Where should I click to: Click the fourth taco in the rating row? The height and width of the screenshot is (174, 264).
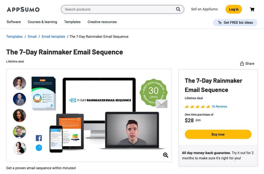(202, 106)
